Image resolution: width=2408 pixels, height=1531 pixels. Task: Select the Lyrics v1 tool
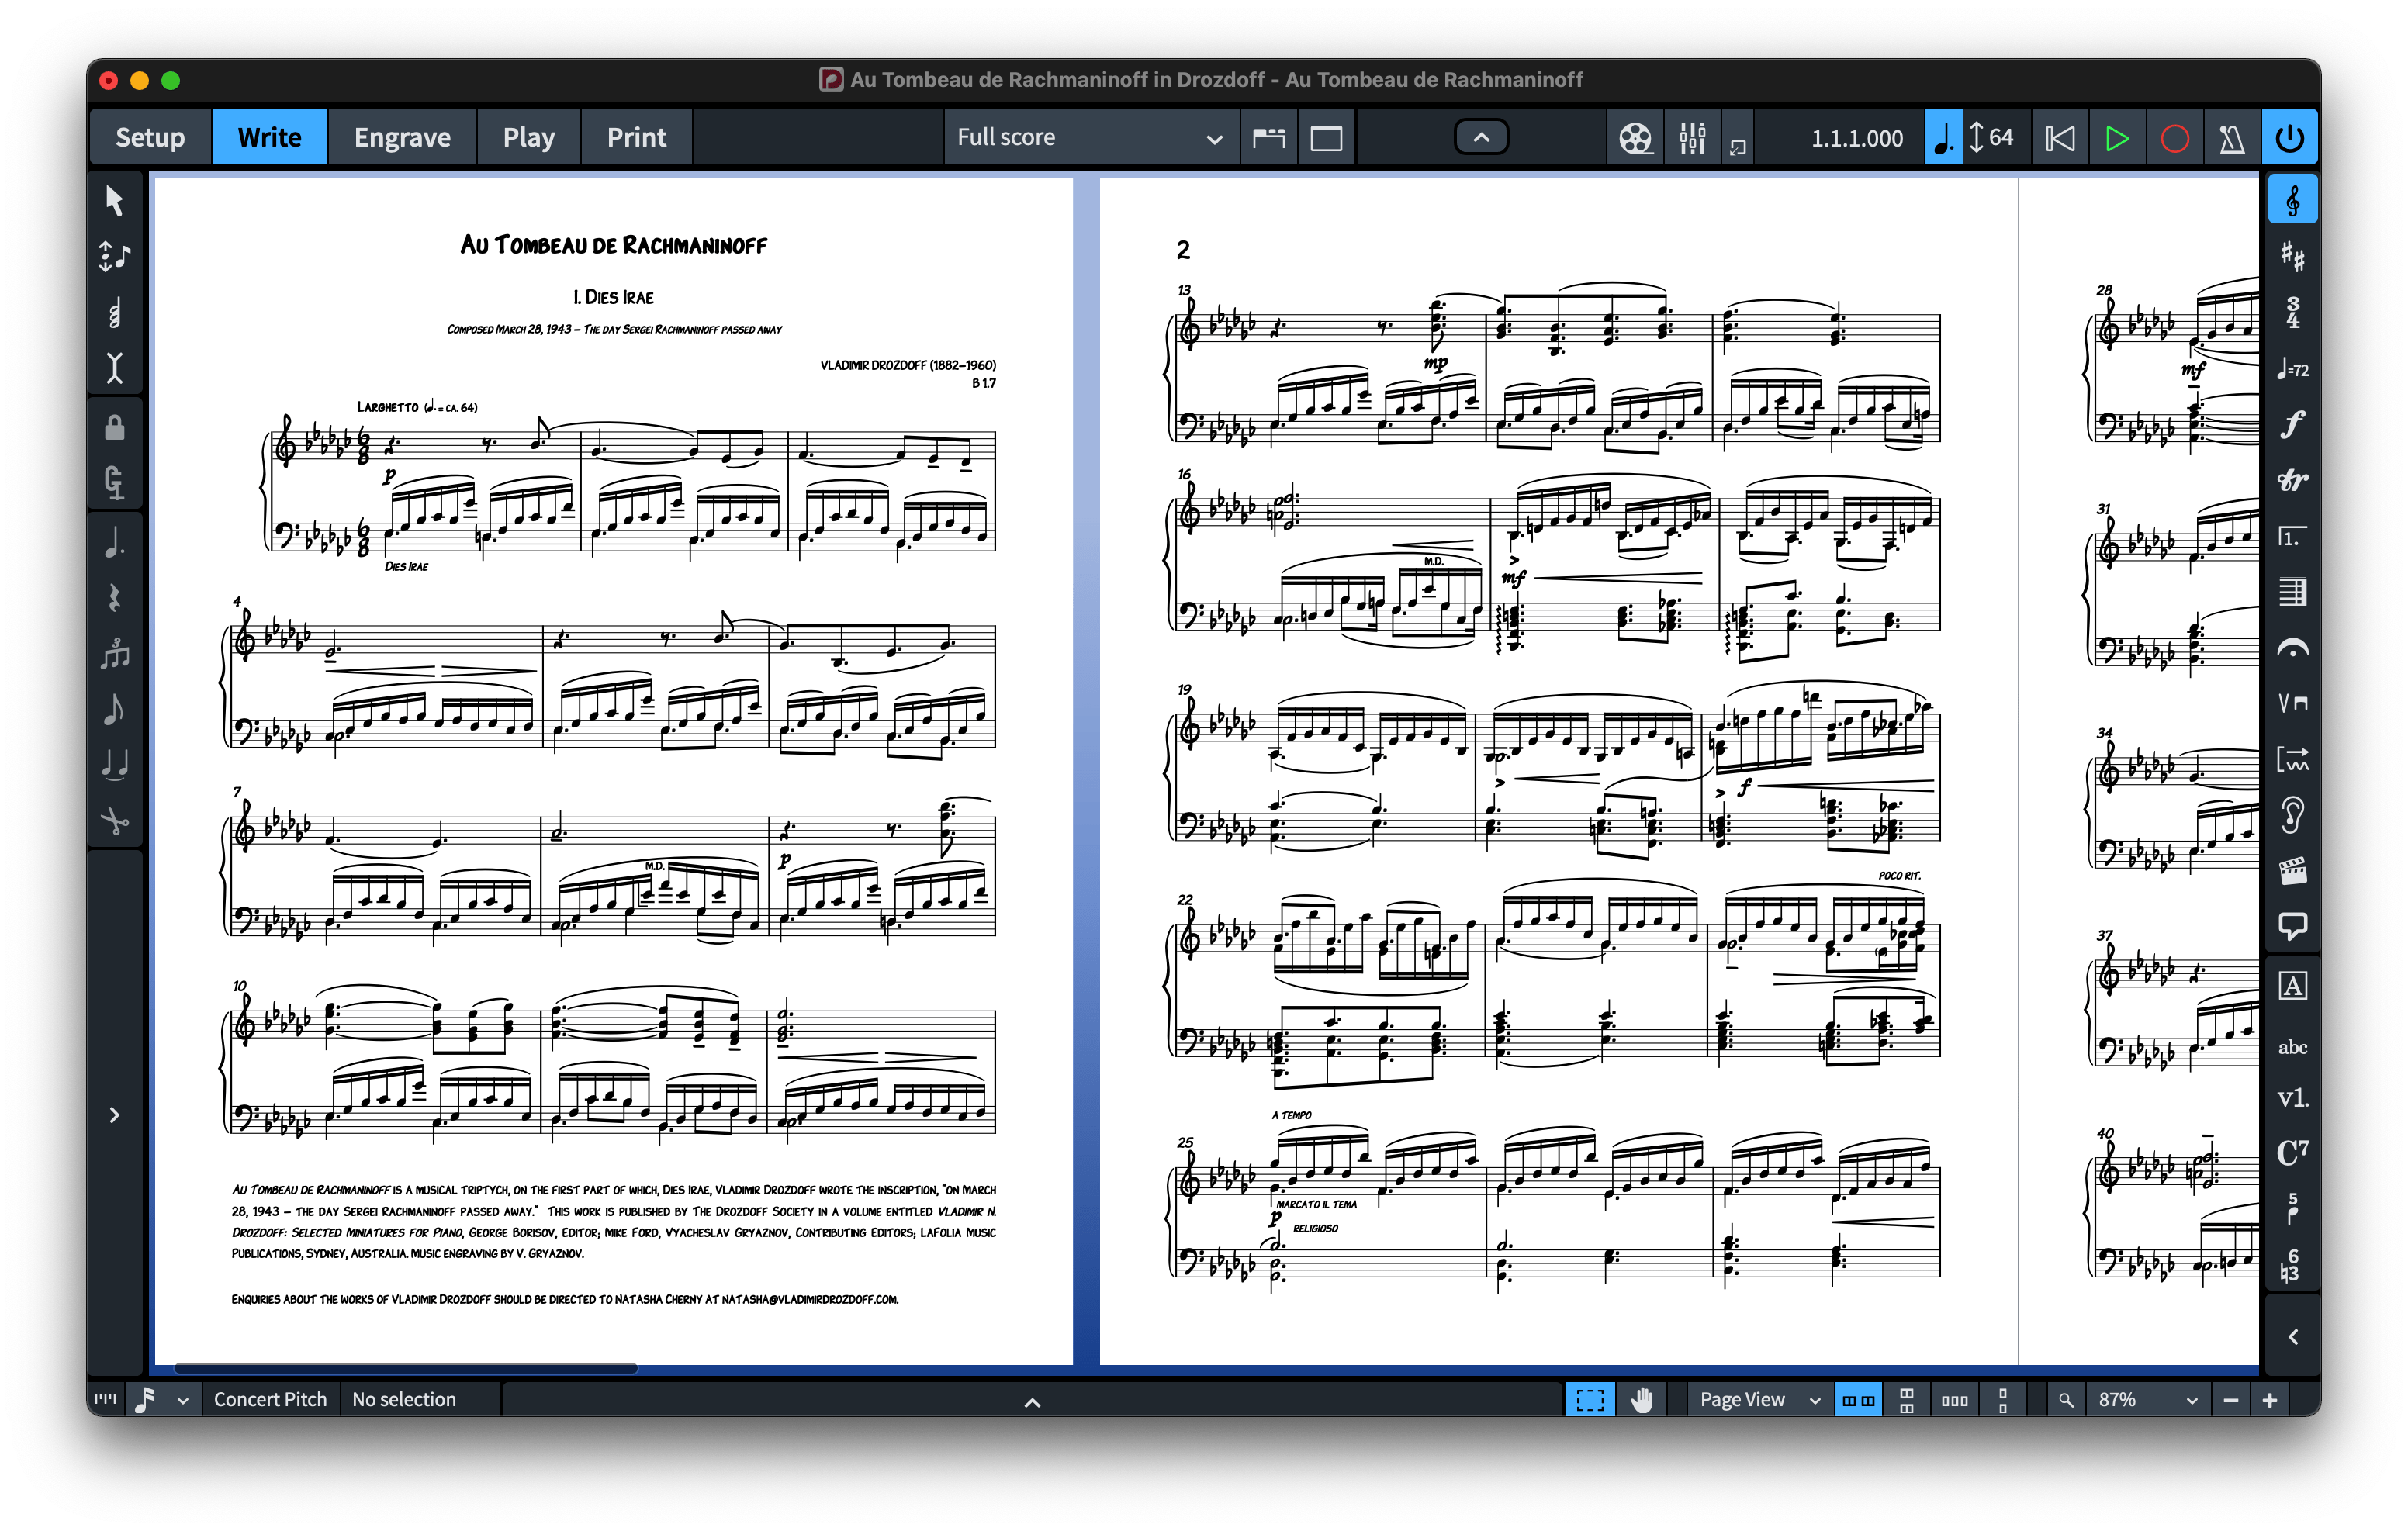2292,1099
